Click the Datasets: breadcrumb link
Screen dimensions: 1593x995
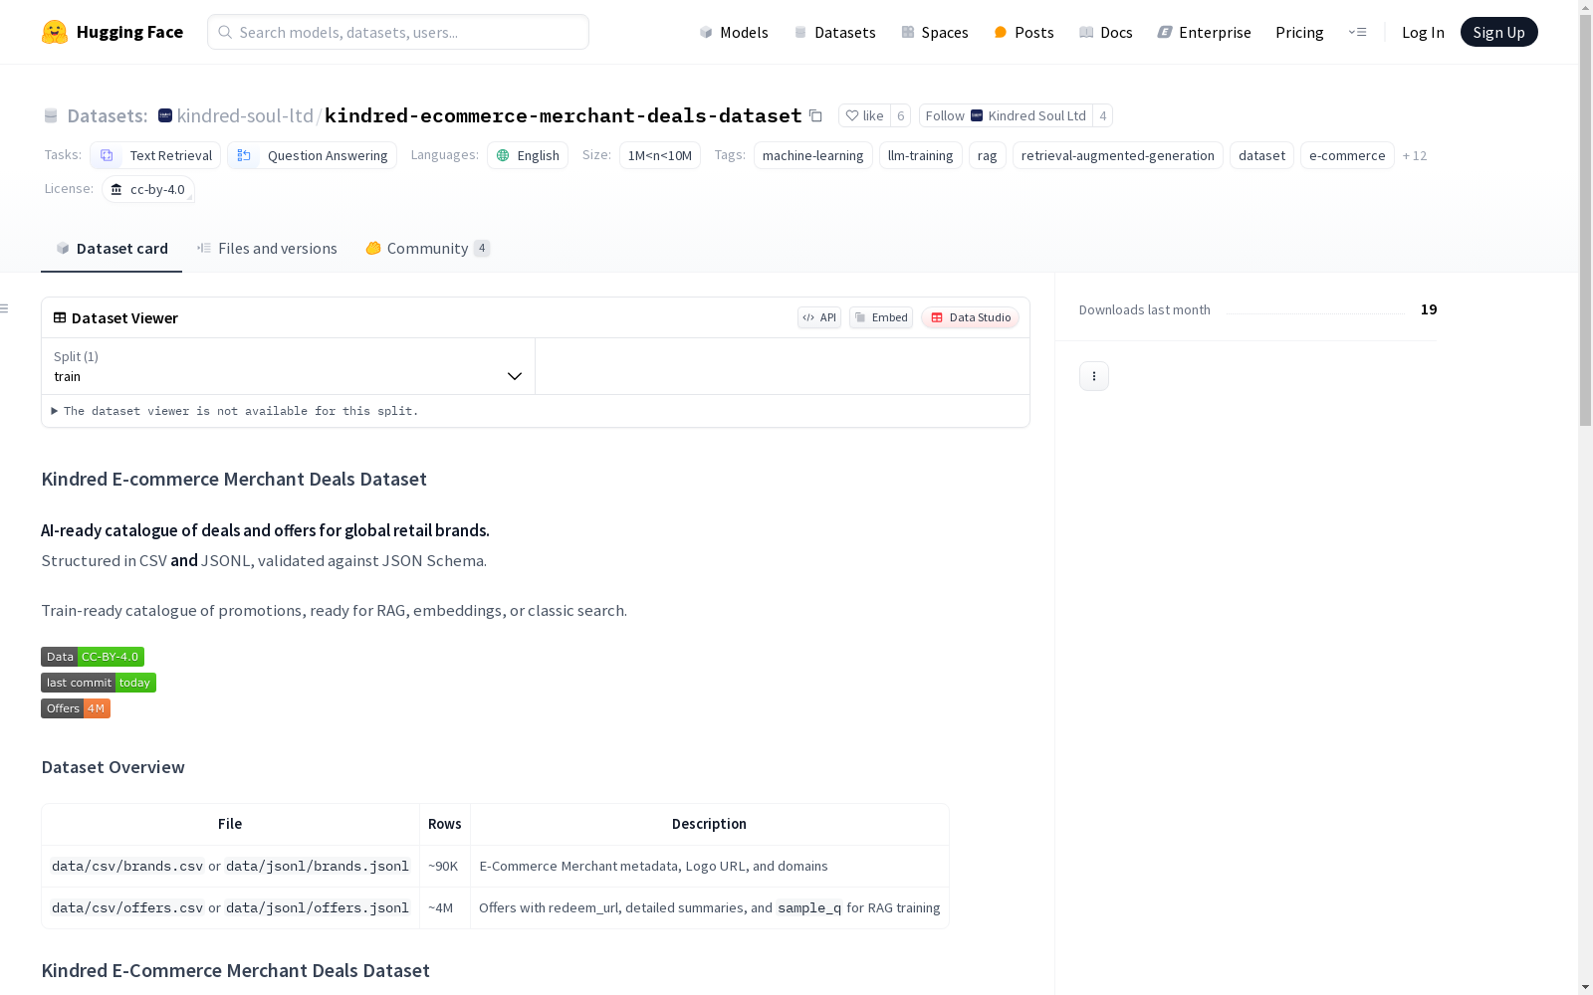(108, 115)
